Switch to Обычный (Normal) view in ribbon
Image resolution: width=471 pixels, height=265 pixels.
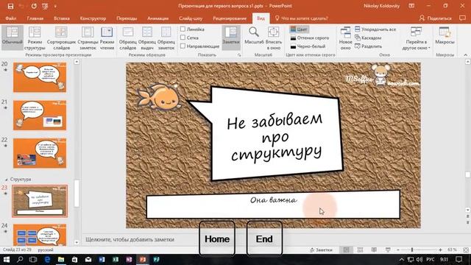(x=13, y=38)
